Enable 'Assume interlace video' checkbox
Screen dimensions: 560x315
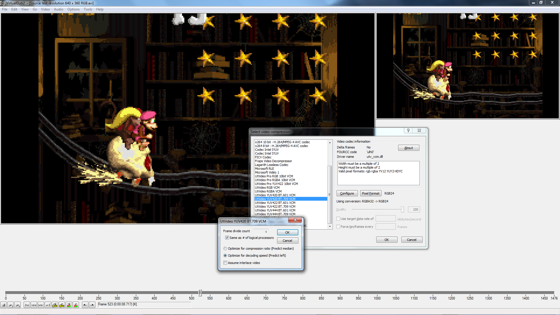pos(225,263)
